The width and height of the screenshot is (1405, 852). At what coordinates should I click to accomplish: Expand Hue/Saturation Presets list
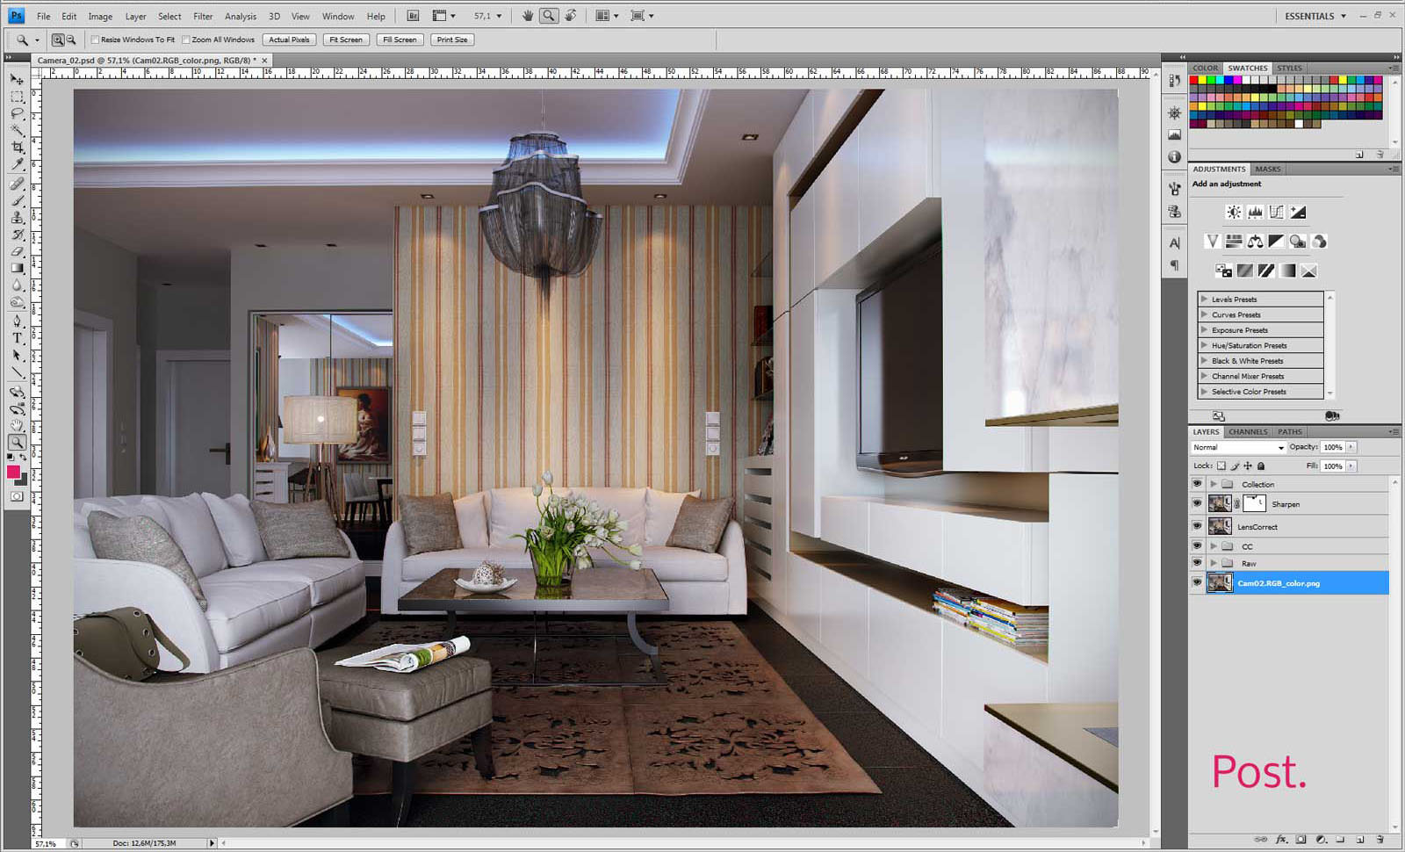[1204, 345]
